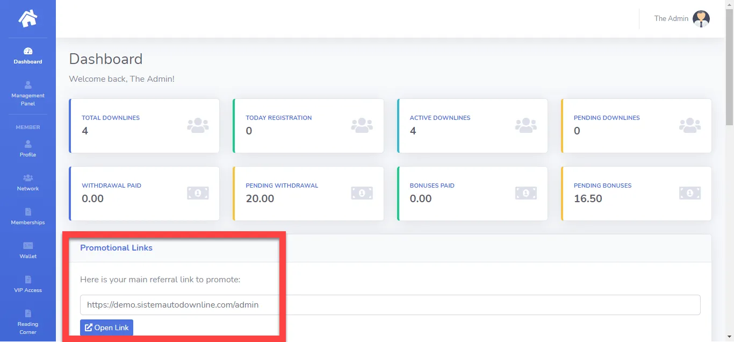Click the admin avatar picture
The height and width of the screenshot is (342, 734).
tap(701, 18)
